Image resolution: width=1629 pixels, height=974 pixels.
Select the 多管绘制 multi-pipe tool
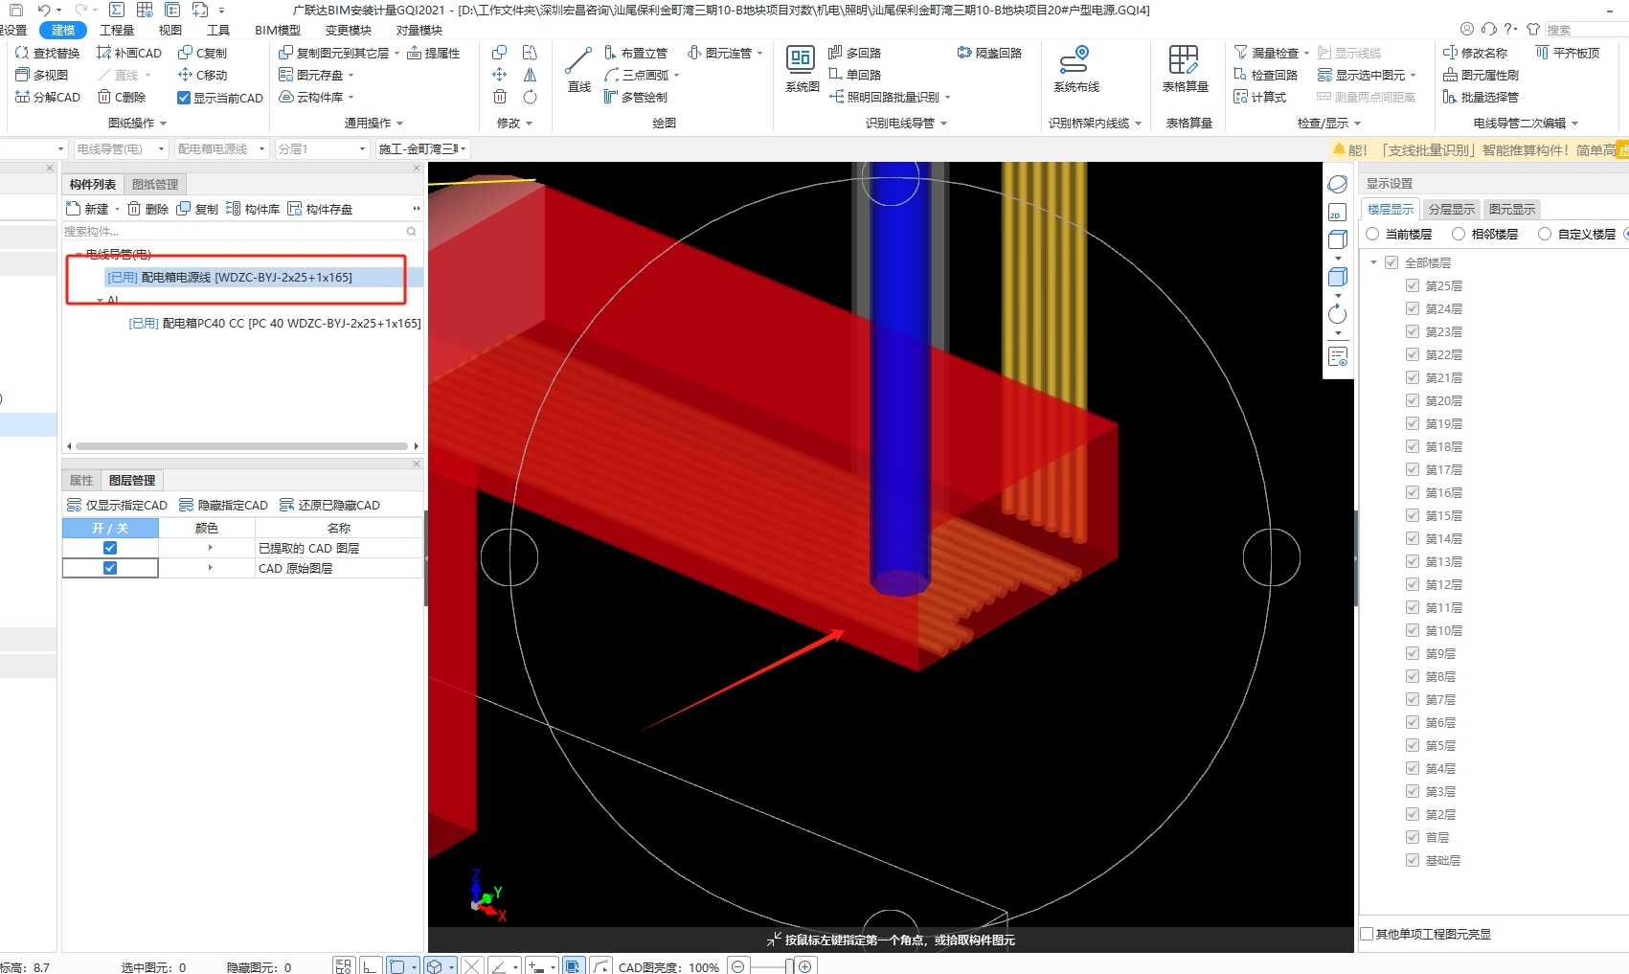tap(635, 97)
